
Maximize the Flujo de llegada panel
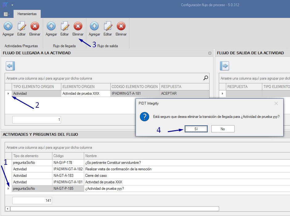coord(210,53)
